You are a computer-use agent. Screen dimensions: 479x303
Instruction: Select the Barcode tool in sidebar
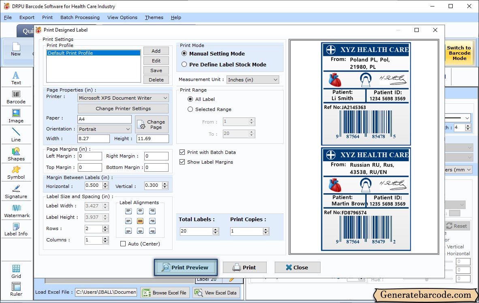(x=16, y=97)
